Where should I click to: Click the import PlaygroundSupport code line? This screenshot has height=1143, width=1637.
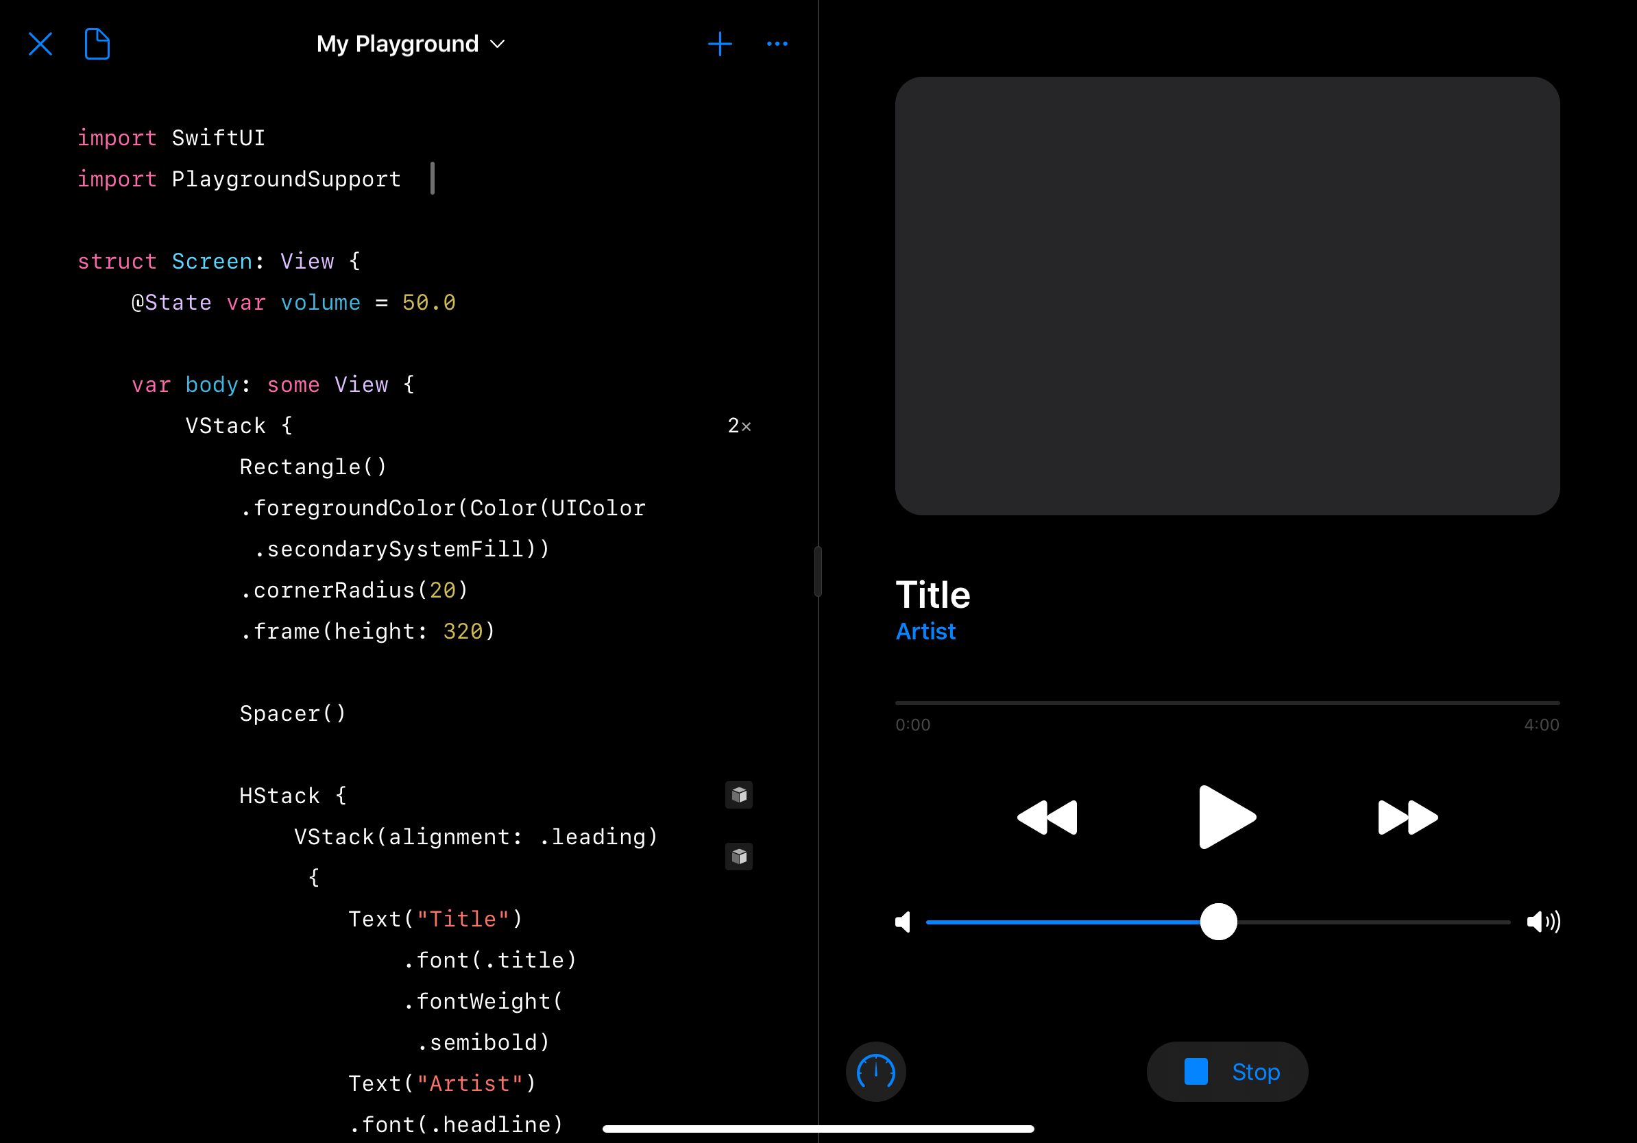click(239, 179)
